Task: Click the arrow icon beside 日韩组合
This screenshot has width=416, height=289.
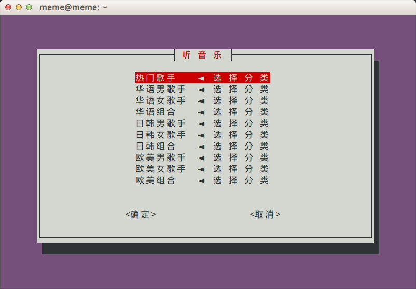Action: (201, 147)
